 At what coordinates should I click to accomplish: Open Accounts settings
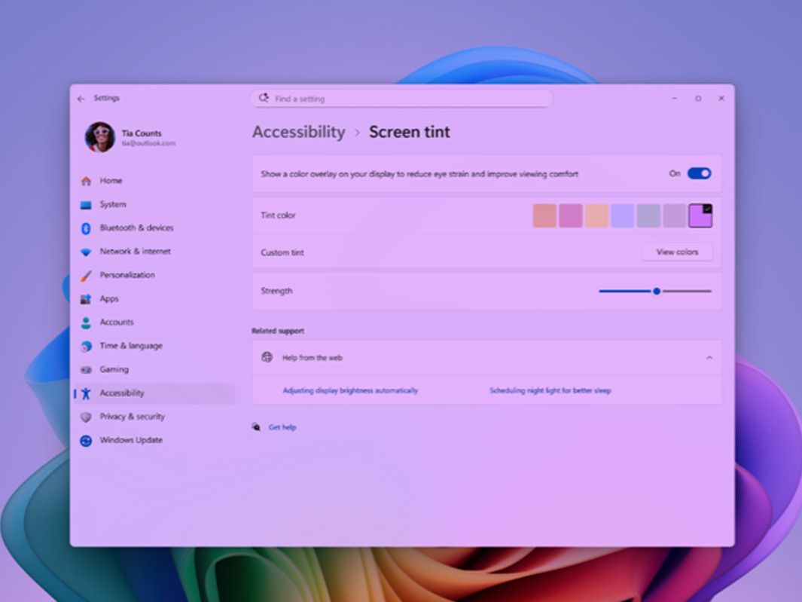(x=154, y=322)
